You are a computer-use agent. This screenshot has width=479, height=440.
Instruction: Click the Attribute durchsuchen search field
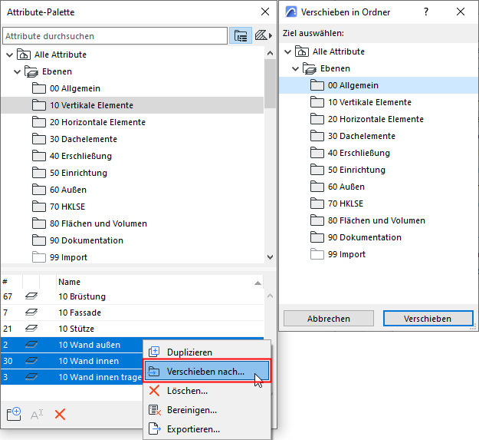point(115,36)
